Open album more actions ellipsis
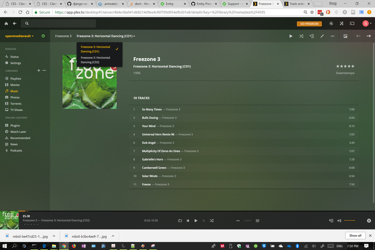Screen dimensions: 375x250 [333, 36]
